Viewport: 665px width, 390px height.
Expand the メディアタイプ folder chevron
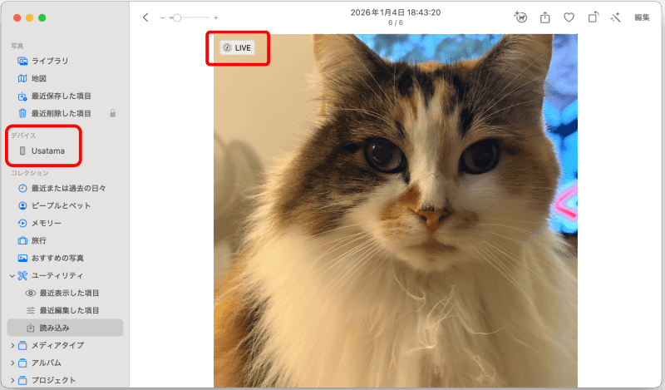12,345
